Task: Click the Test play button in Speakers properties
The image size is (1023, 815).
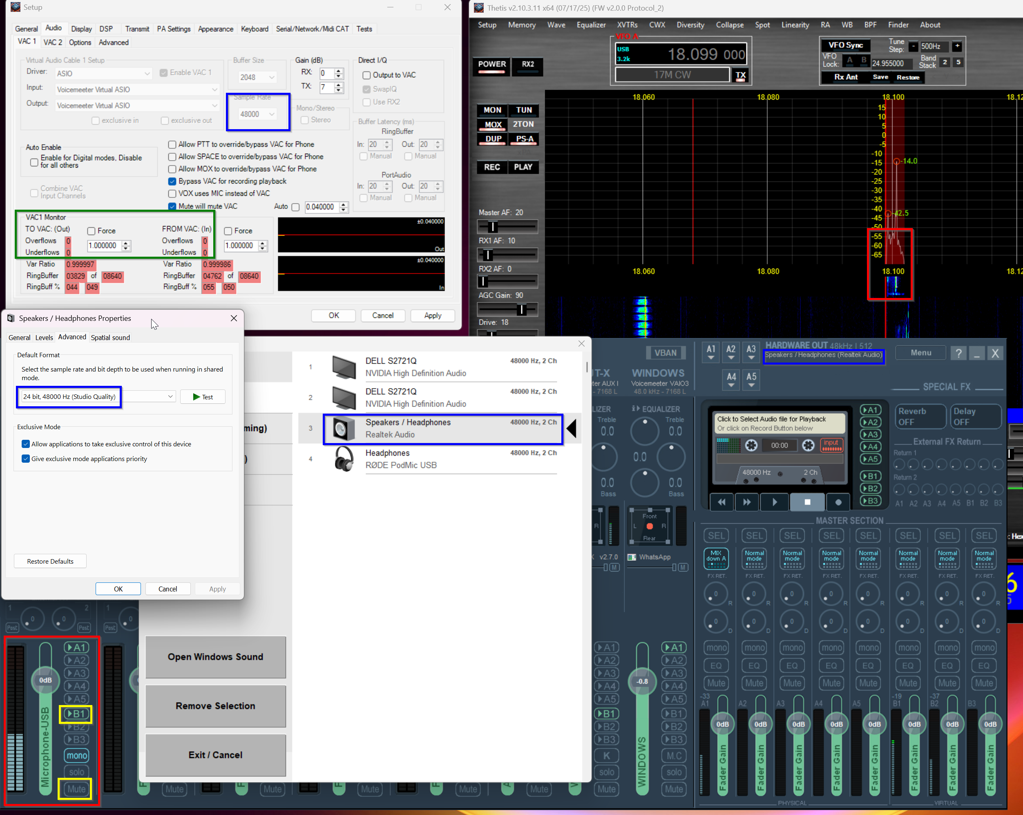Action: coord(203,397)
